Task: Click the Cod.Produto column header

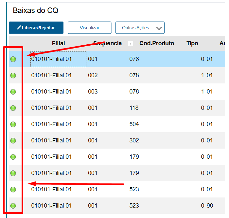Action: pos(157,43)
